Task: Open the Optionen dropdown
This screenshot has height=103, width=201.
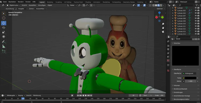Action: click(161, 9)
